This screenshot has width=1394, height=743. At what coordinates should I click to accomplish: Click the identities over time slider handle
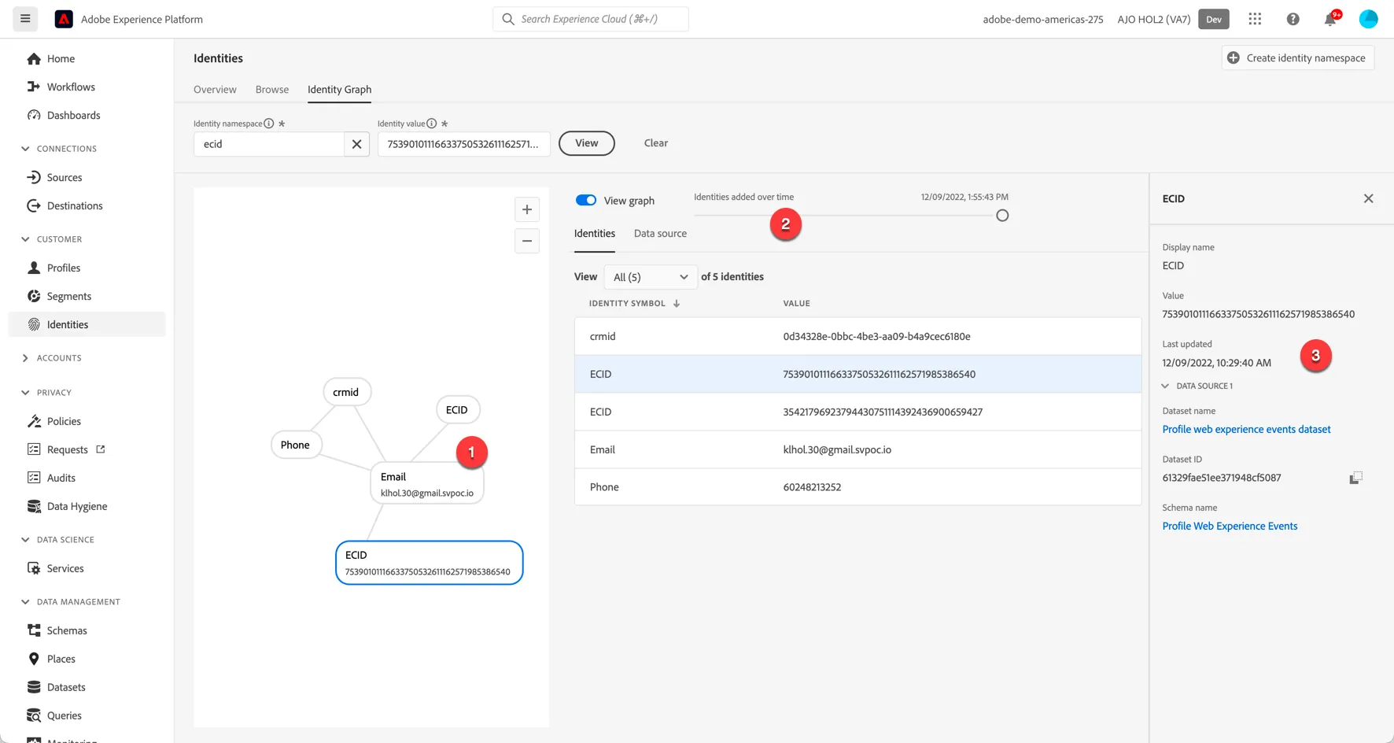[x=1002, y=216]
